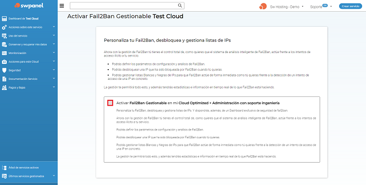Open the Soporte dropdown menu
The height and width of the screenshot is (185, 366).
[321, 6]
